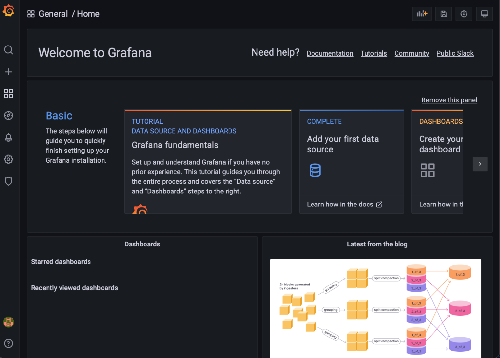The width and height of the screenshot is (500, 358).
Task: Open Explore using the compass icon
Action: point(8,115)
